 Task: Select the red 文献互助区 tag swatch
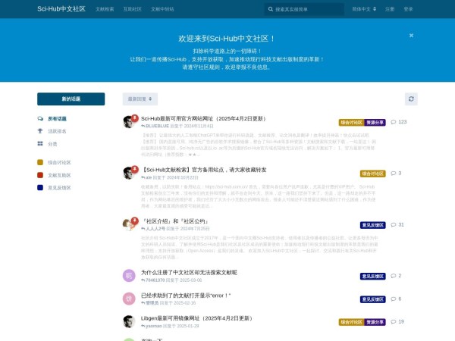click(x=41, y=174)
